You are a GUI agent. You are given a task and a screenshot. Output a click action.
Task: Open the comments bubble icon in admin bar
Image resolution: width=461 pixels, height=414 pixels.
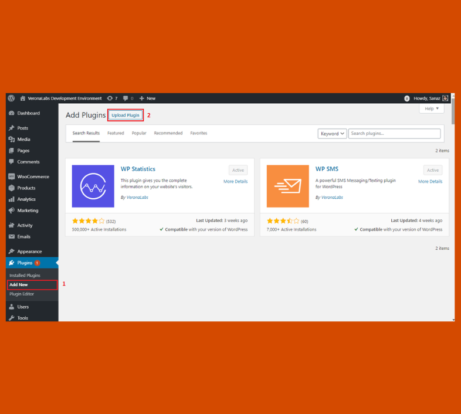[126, 99]
